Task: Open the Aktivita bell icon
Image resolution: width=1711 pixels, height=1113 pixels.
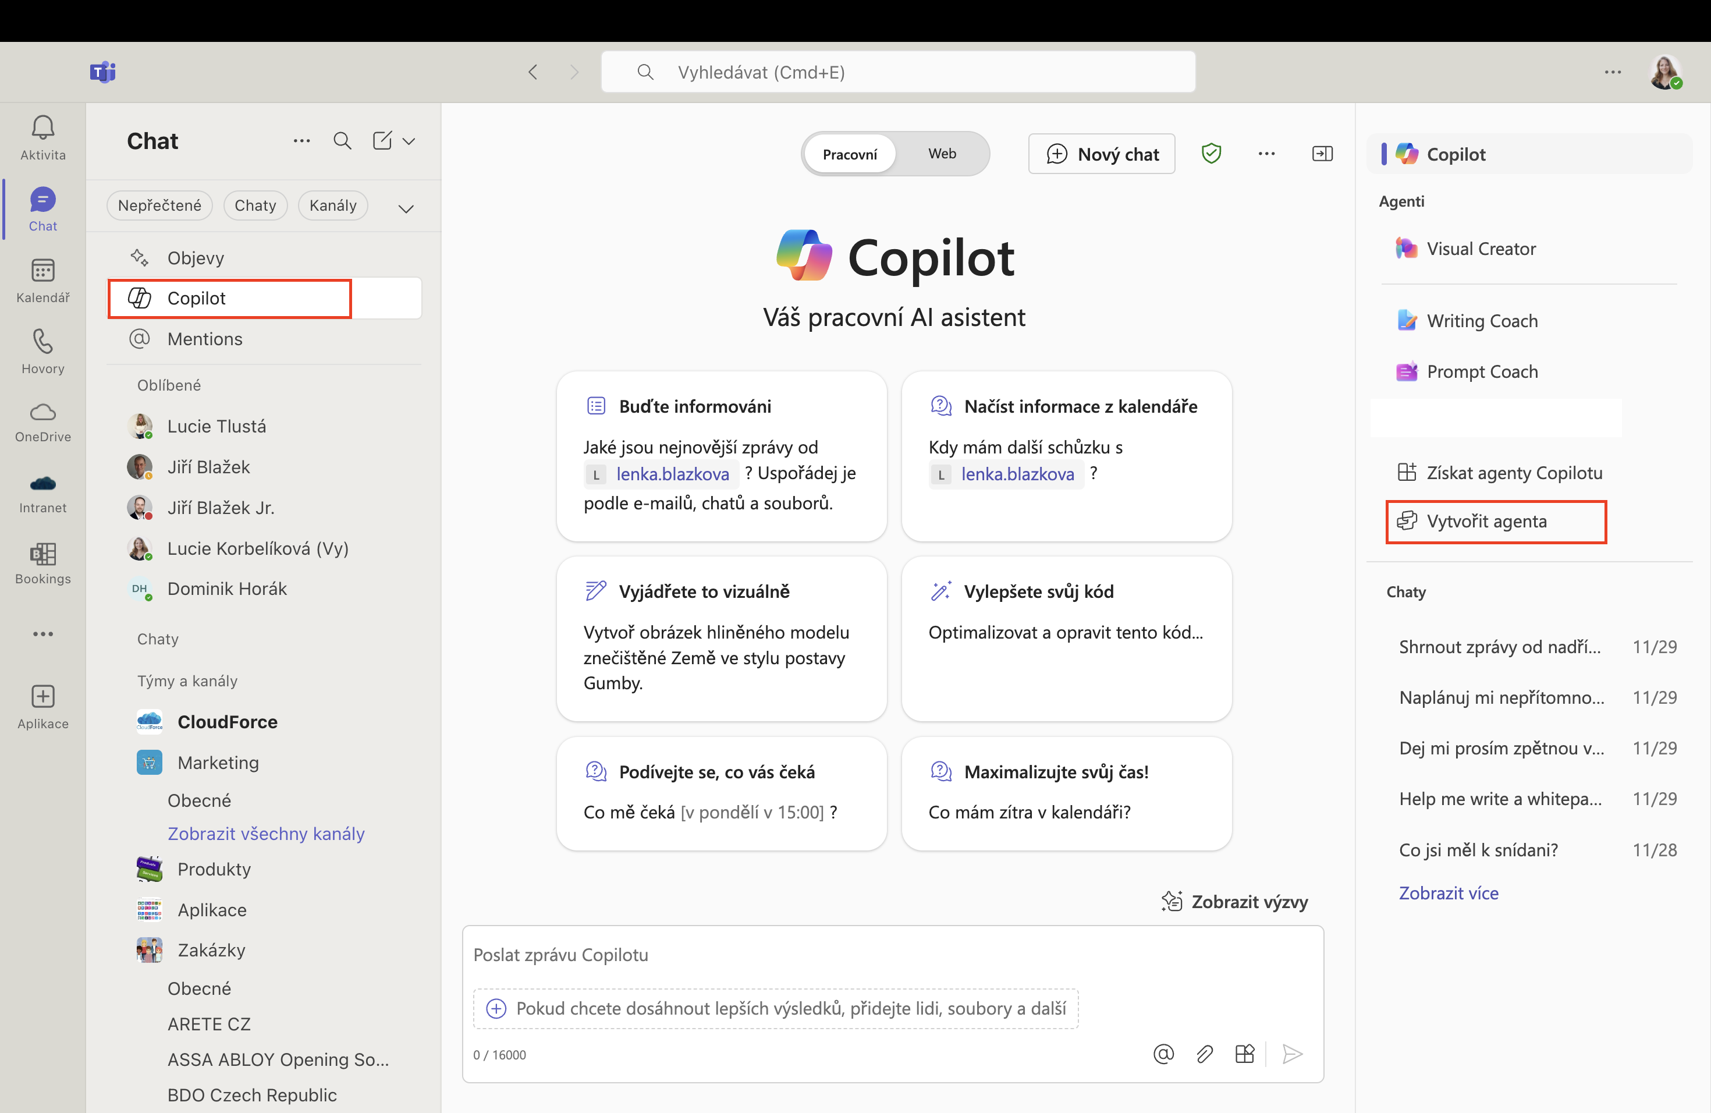Action: pos(42,137)
